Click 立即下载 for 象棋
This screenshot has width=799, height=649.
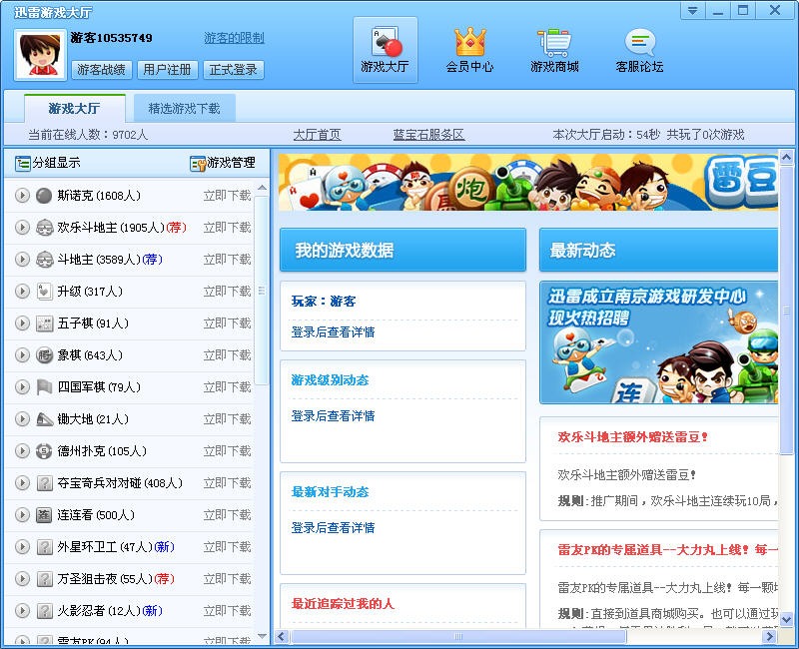point(228,355)
